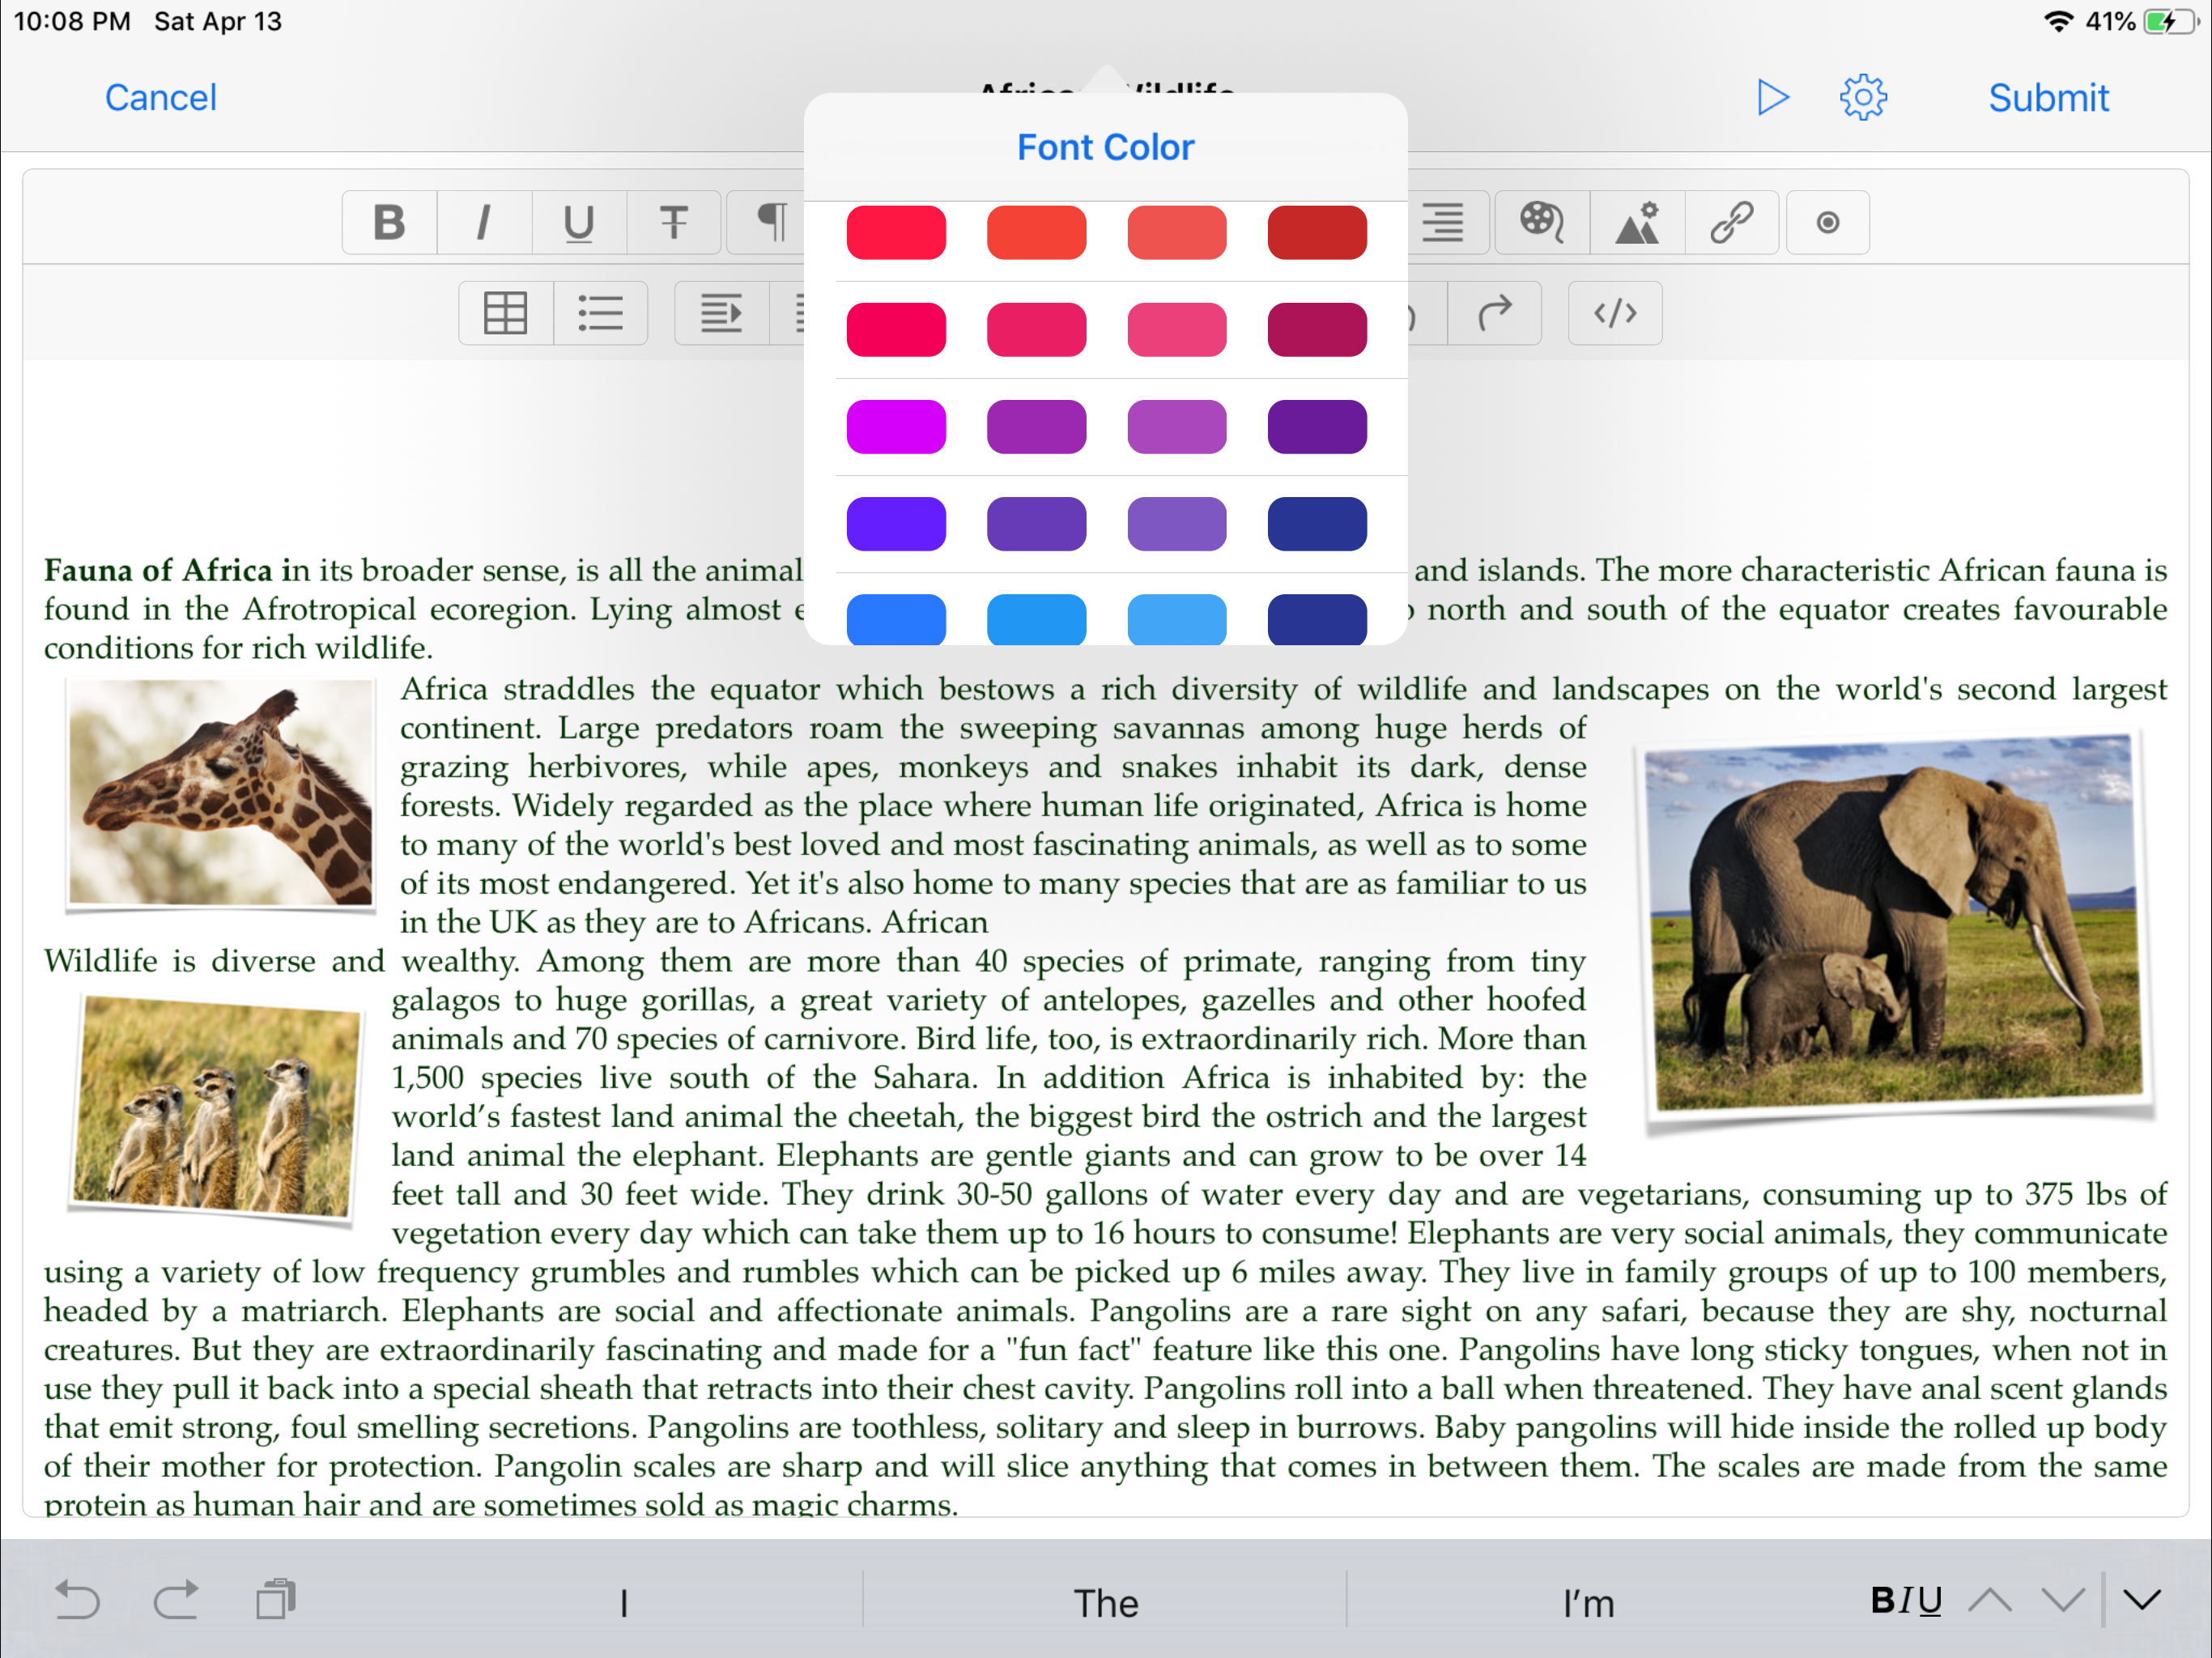
Task: Create a bulleted list
Action: (600, 313)
